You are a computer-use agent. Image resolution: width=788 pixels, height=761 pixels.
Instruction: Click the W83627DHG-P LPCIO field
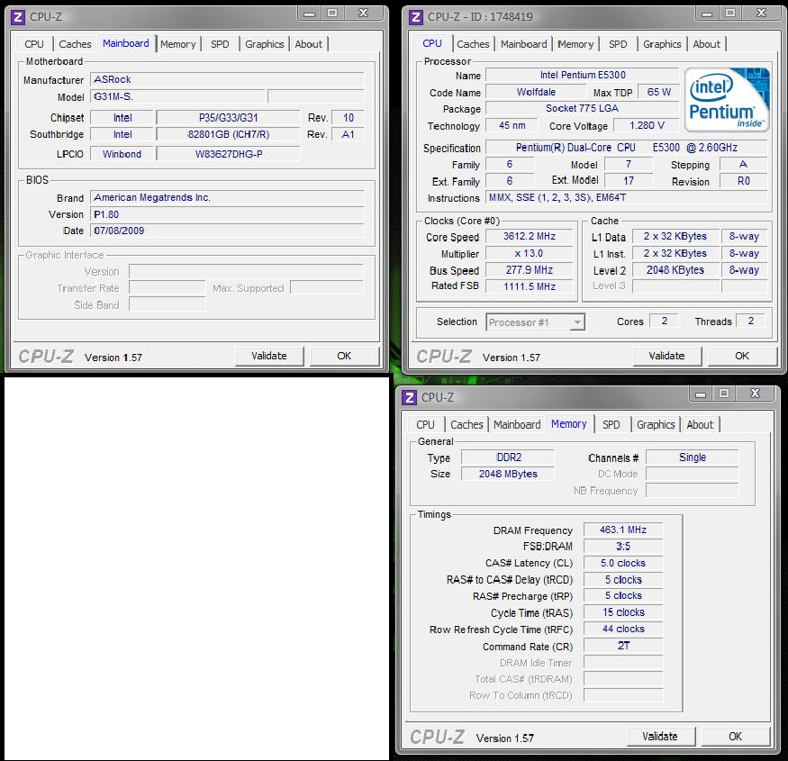point(228,154)
